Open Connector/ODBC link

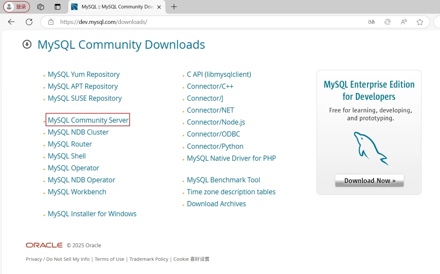coord(213,134)
